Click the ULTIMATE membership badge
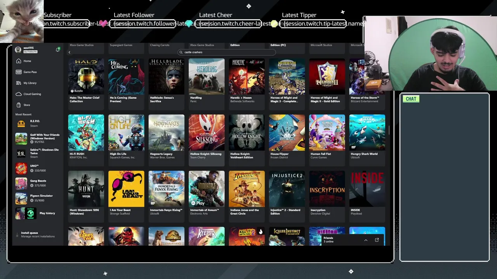The image size is (497, 279). pyautogui.click(x=30, y=52)
